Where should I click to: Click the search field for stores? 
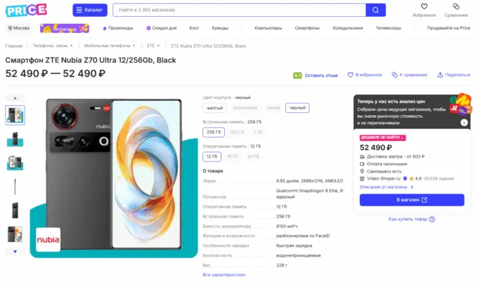[239, 11]
